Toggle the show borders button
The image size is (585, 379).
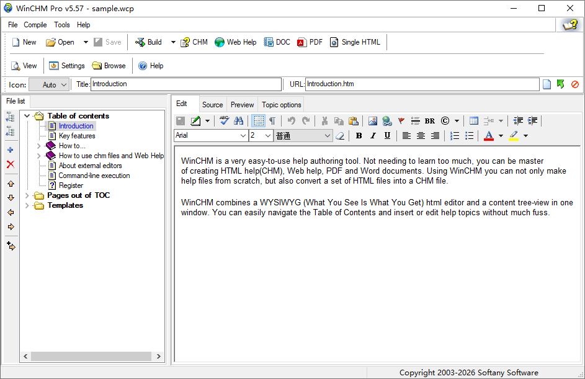258,120
